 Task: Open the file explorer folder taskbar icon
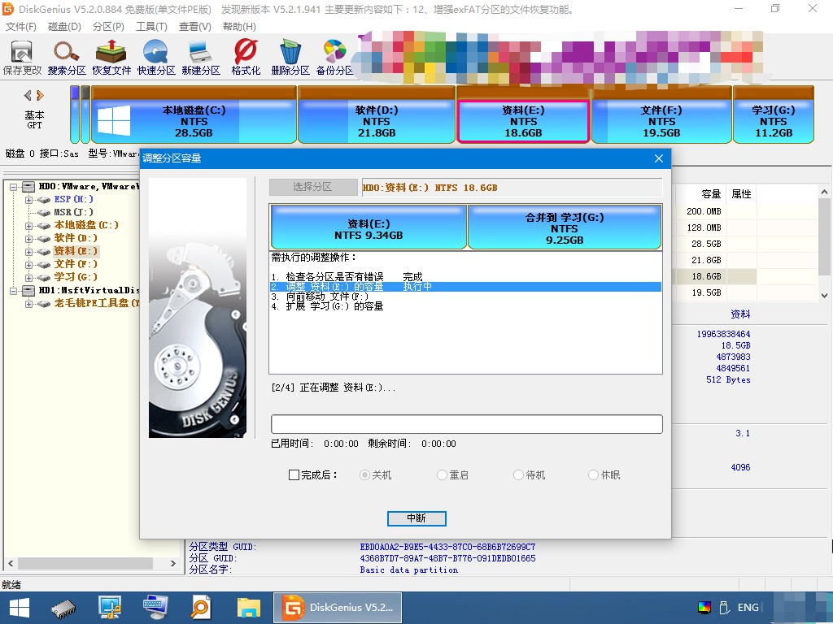[249, 608]
